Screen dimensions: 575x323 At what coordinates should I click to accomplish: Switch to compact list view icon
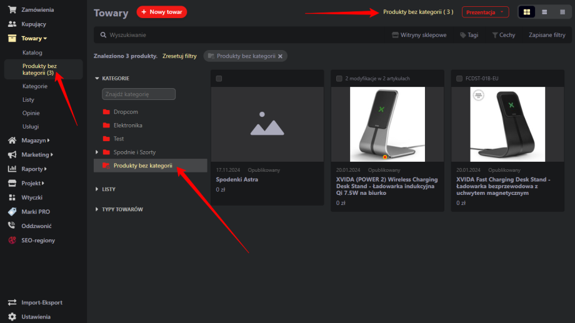click(x=562, y=12)
